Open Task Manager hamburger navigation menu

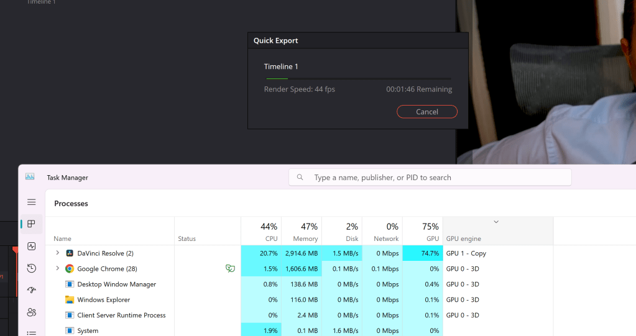tap(31, 202)
